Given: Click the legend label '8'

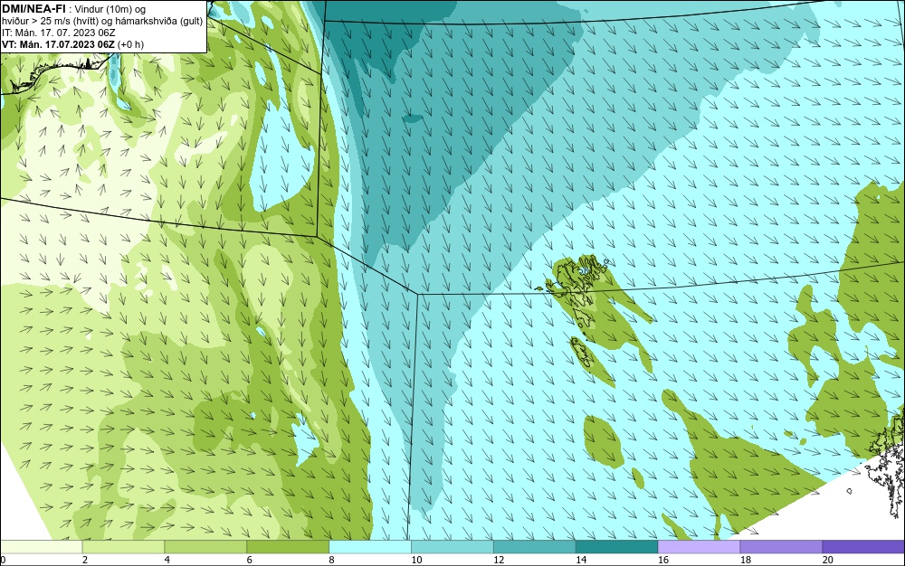Looking at the screenshot, I should click(332, 560).
